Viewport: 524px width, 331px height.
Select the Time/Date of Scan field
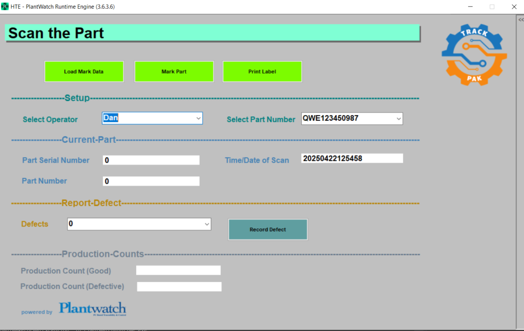tap(352, 158)
